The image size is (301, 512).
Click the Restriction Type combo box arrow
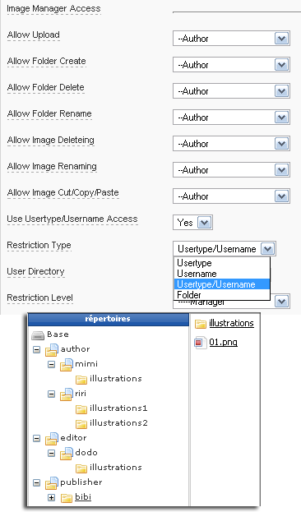tap(267, 249)
